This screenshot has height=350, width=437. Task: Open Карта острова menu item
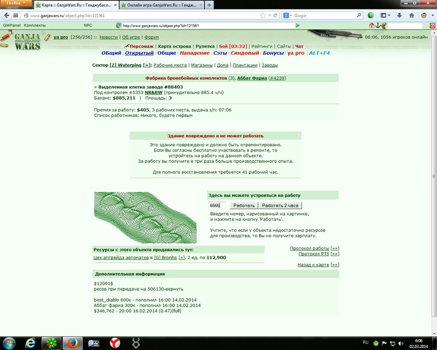[x=174, y=46]
